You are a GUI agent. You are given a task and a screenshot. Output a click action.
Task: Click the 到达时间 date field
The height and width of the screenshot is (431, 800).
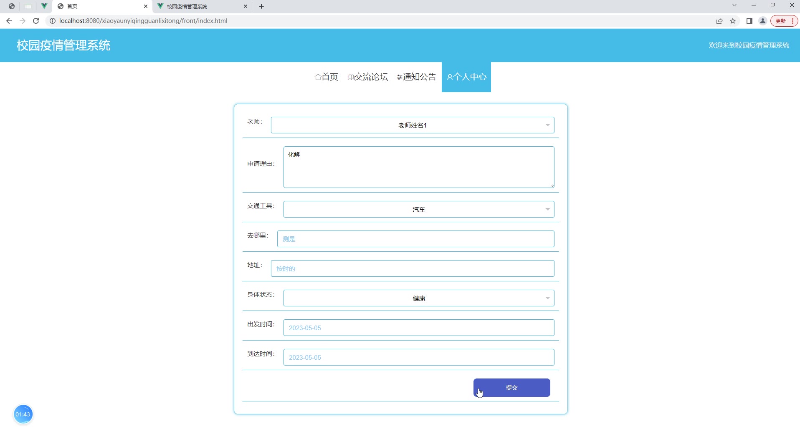[x=419, y=357]
